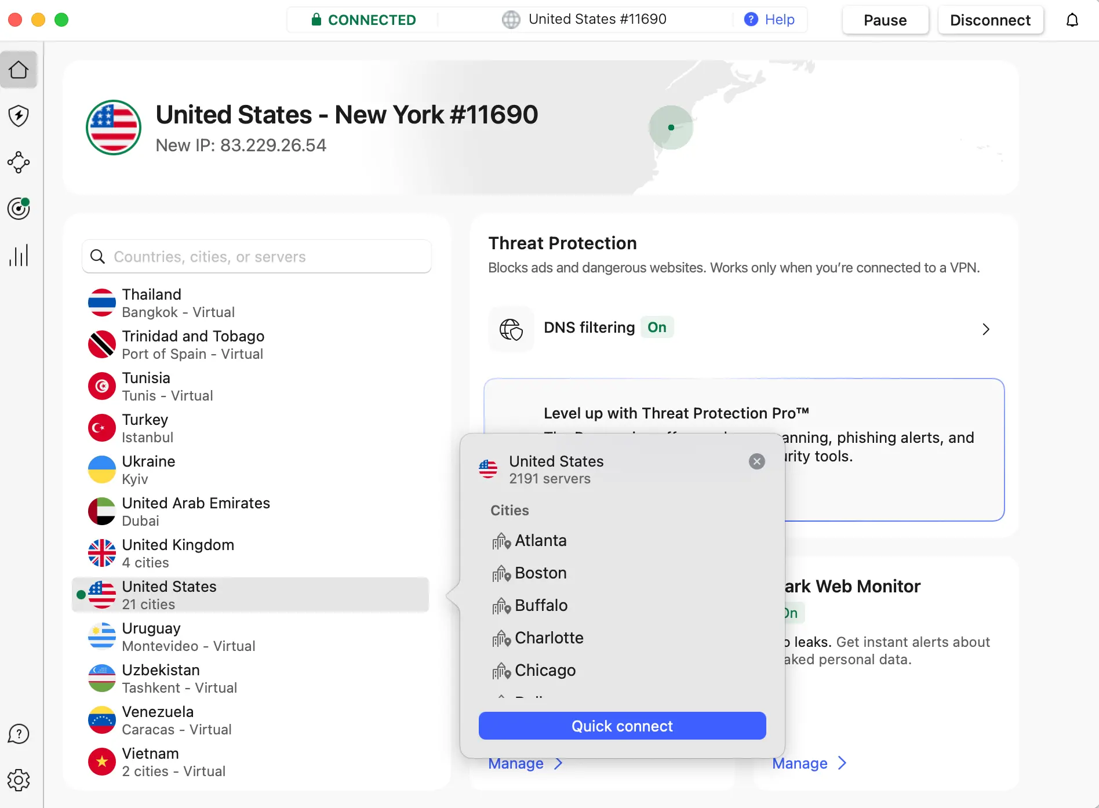Screen dimensions: 1099x808
Task: Click the green location dot on the map
Action: coord(671,128)
